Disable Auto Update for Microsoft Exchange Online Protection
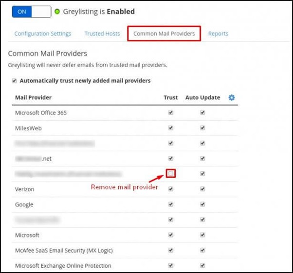This screenshot has height=273, width=293. [202, 266]
